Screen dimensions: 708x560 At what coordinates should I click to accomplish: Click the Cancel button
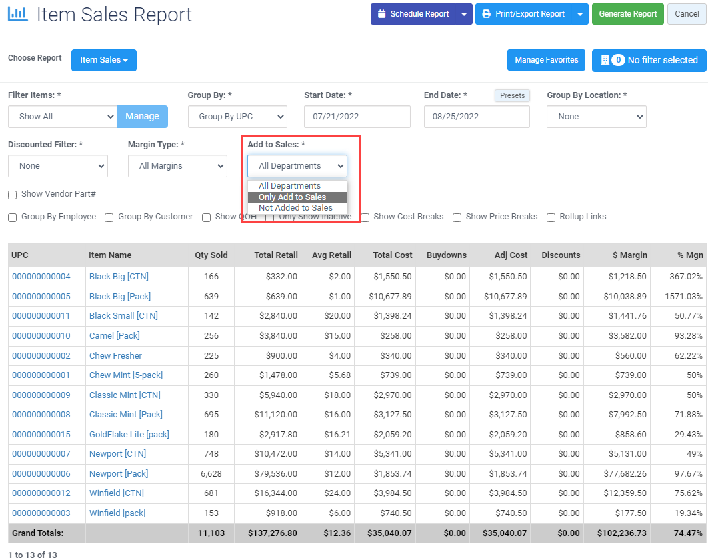click(x=687, y=14)
